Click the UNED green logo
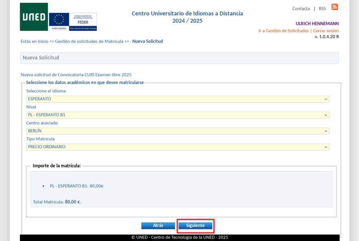The width and height of the screenshot is (359, 241). pyautogui.click(x=34, y=17)
